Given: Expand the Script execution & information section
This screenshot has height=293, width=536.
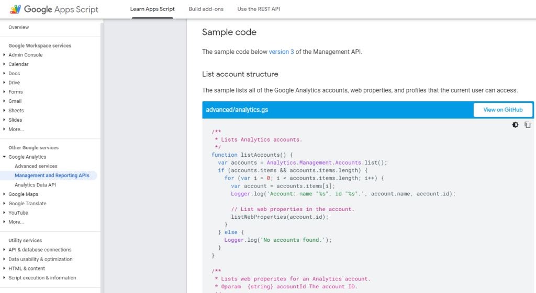Looking at the screenshot, I should tap(42, 278).
